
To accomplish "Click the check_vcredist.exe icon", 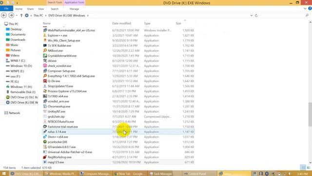I will click(x=45, y=66).
